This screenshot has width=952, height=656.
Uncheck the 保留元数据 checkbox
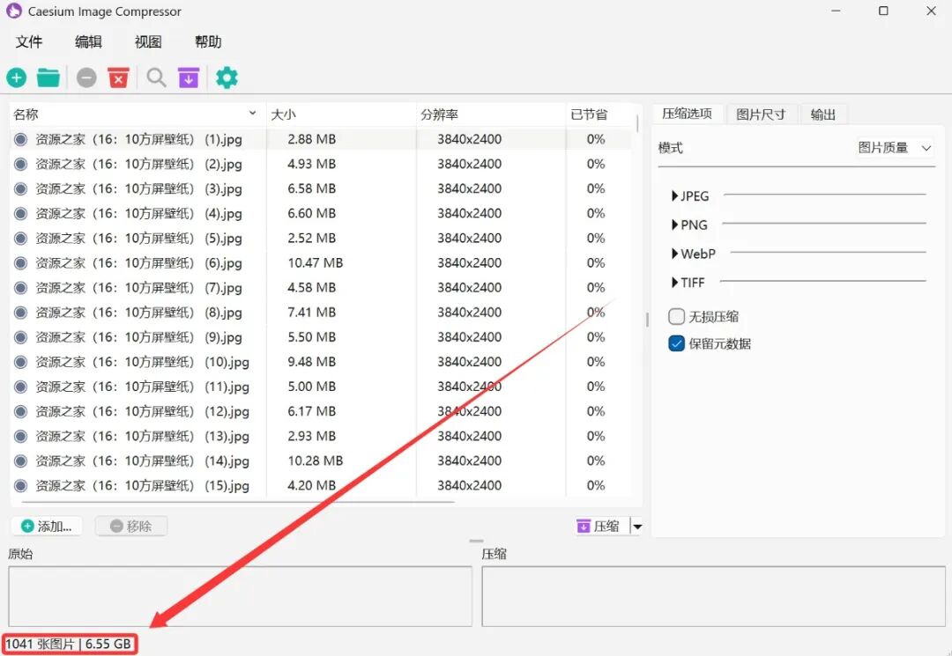tap(677, 344)
